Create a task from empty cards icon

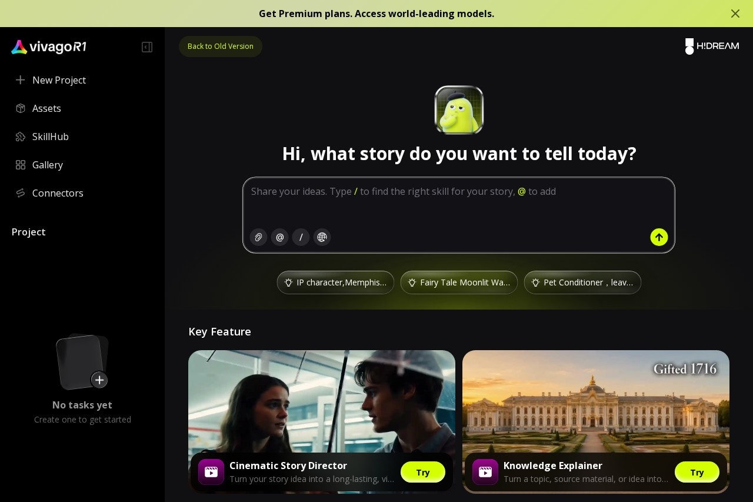[x=82, y=361]
